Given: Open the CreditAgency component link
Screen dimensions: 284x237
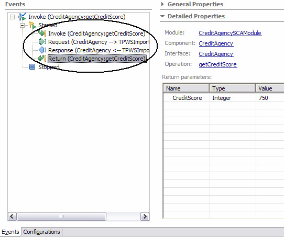Looking at the screenshot, I should pos(216,43).
